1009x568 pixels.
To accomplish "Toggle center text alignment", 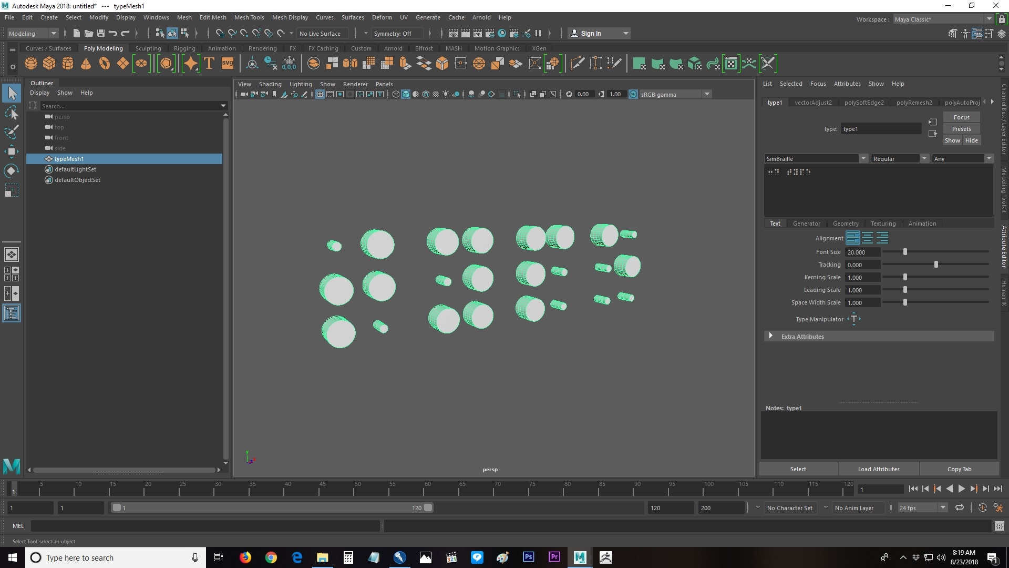I will click(x=868, y=238).
